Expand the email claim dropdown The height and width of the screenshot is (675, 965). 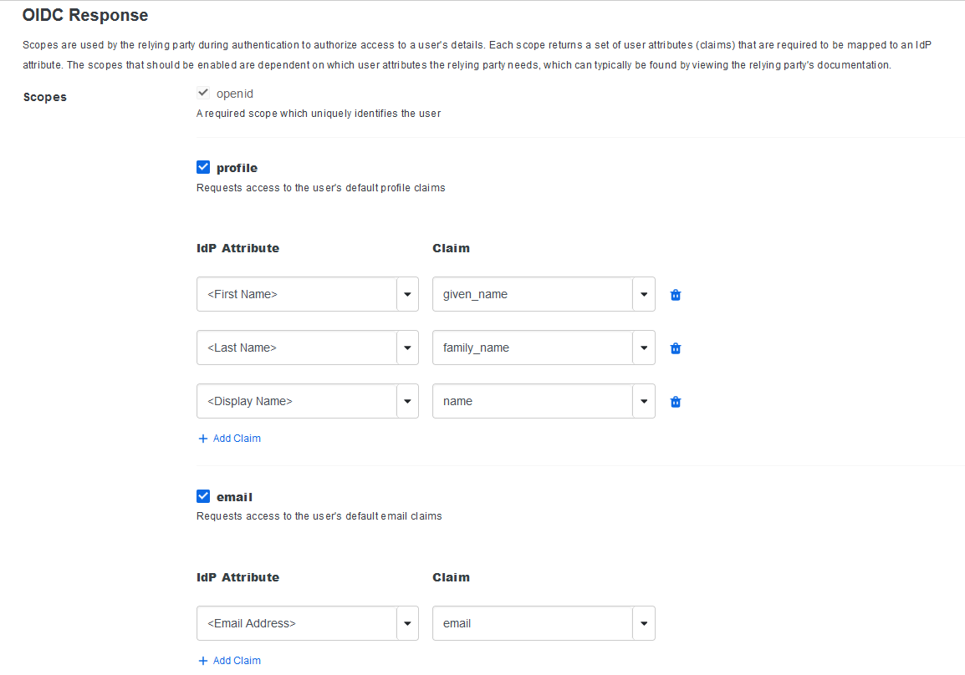[644, 623]
